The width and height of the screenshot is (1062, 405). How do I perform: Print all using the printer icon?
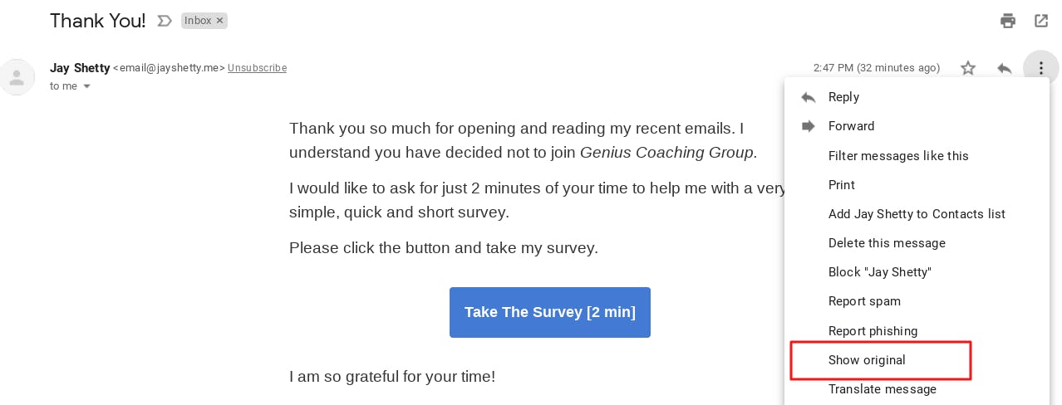(x=1008, y=21)
